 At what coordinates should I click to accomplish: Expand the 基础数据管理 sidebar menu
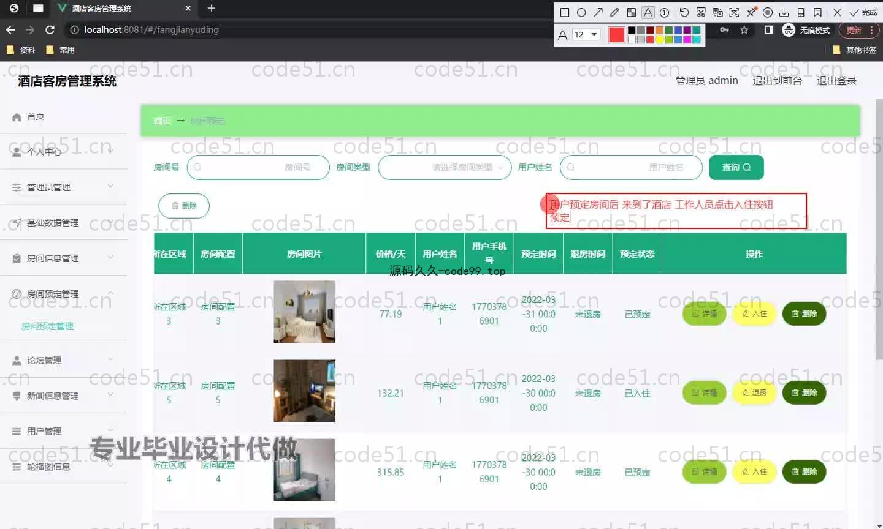click(63, 222)
